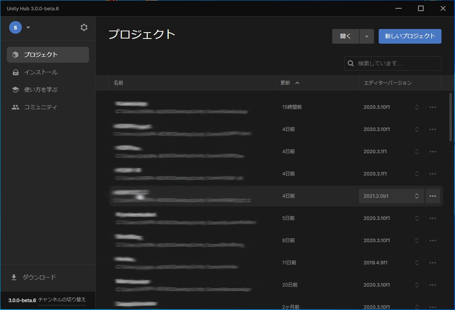This screenshot has width=455, height=310.
Task: Open more options for 15時間前 project
Action: pyautogui.click(x=433, y=107)
